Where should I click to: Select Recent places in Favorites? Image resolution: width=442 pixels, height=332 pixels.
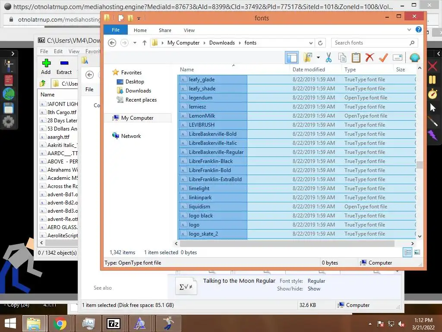coord(141,100)
